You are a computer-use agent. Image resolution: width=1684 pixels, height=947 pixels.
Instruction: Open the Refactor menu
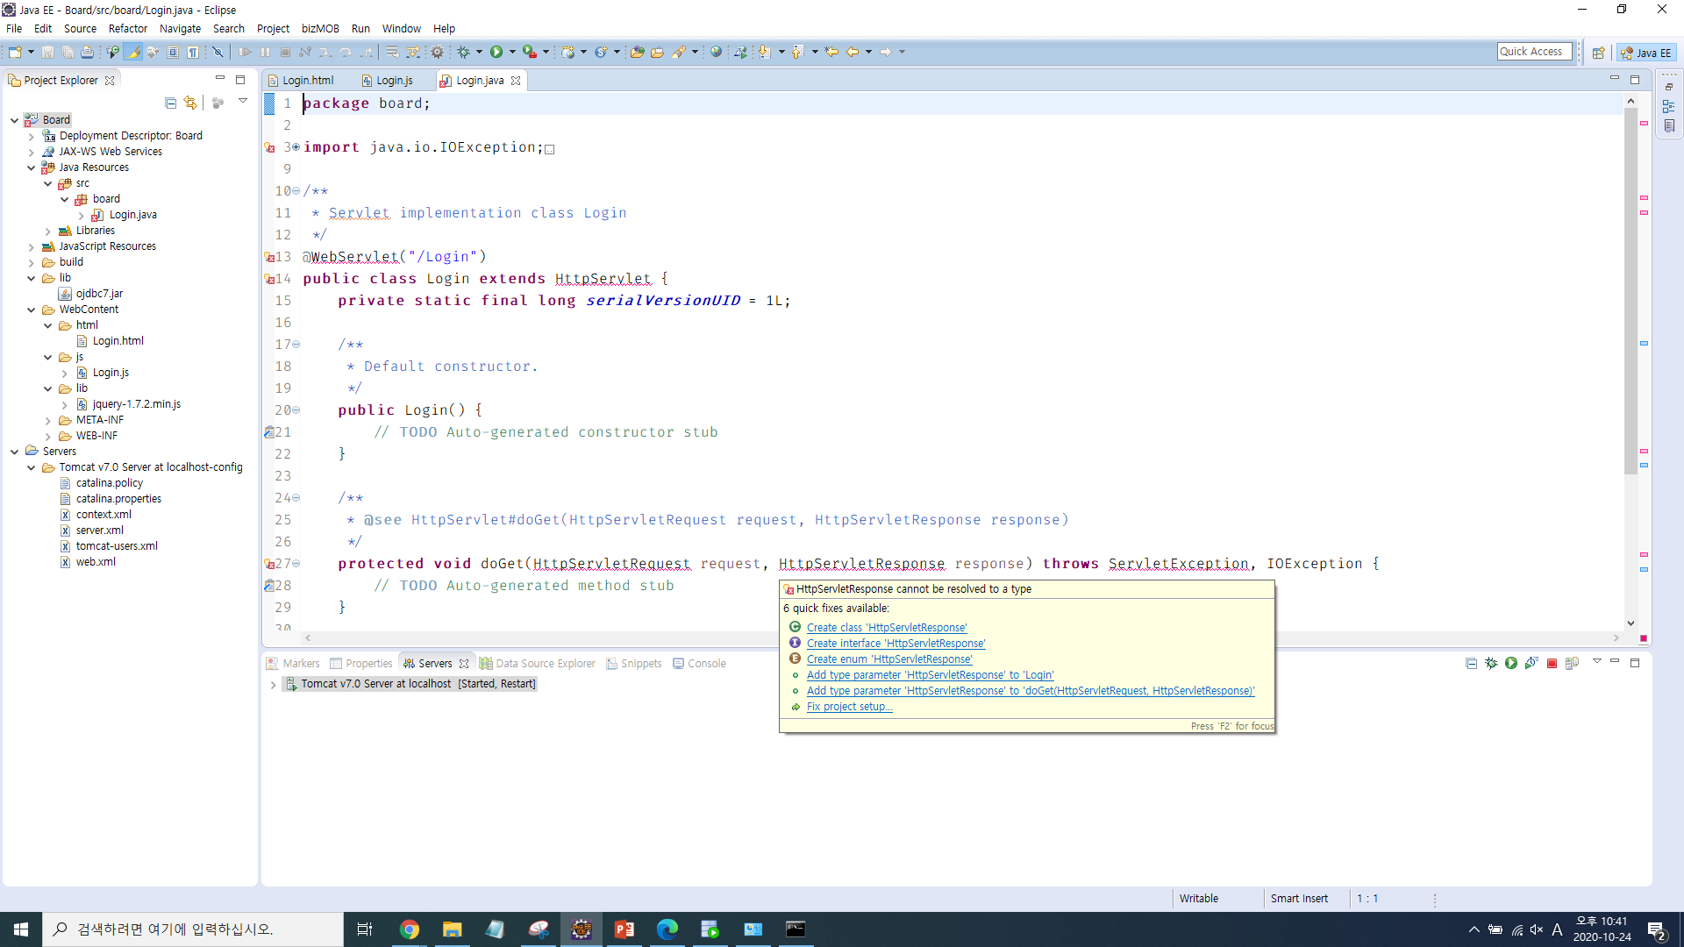point(128,29)
